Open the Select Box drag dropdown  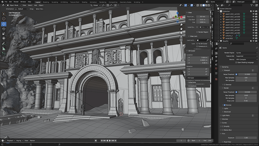40,9
